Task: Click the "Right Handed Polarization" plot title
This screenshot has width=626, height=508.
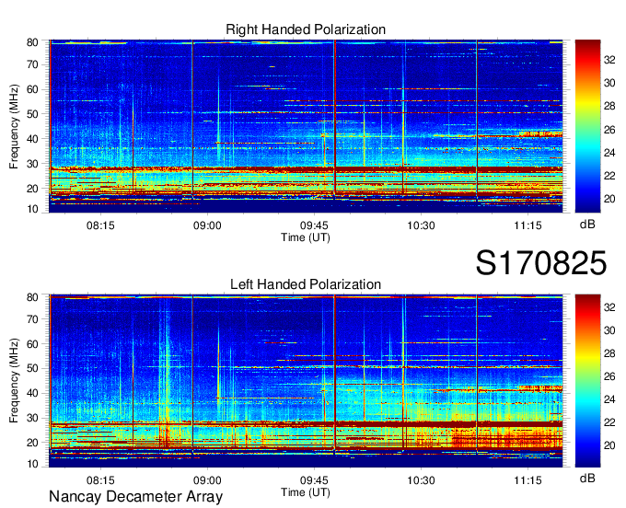Action: tap(306, 29)
